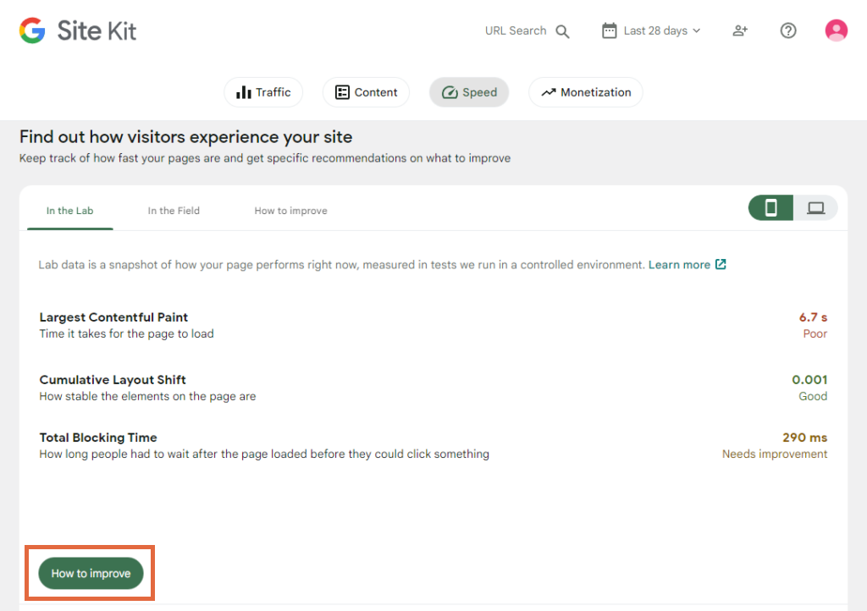Click the 0.001 value
This screenshot has height=611, width=867.
pyautogui.click(x=809, y=379)
